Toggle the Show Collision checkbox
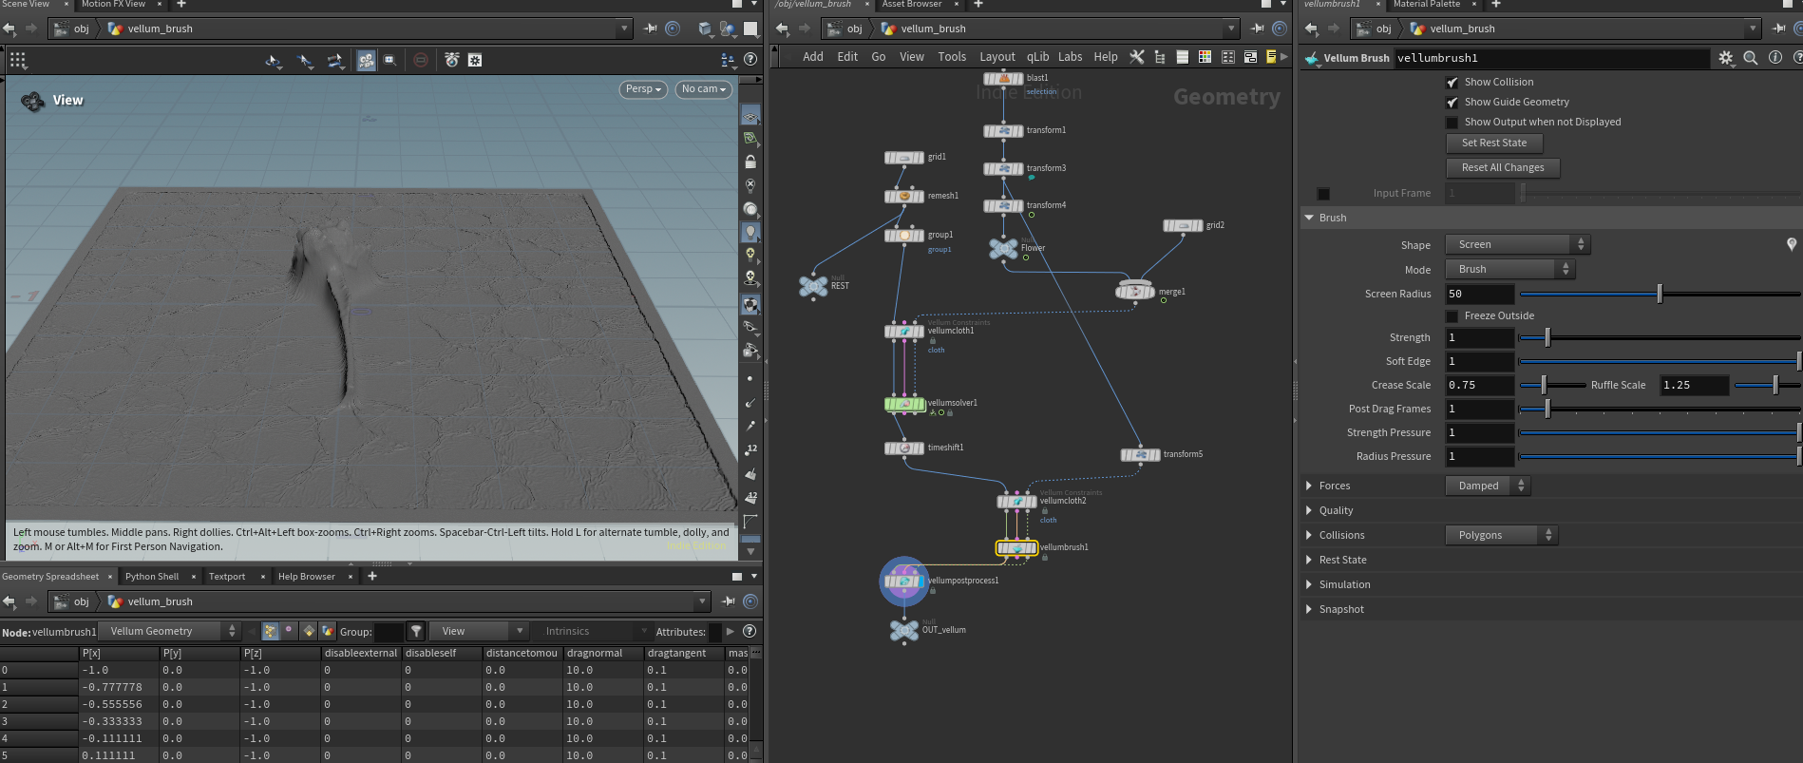 click(1452, 83)
